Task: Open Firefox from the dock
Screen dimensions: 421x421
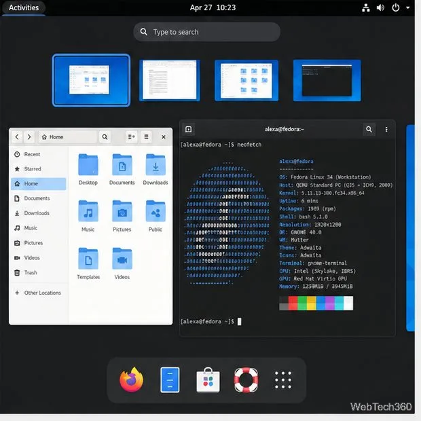Action: click(131, 380)
